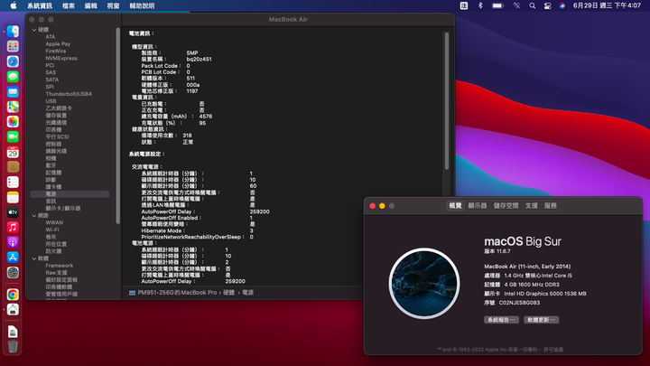Launch FaceTime from the Dock
Viewport: 650px width, 366px height.
click(x=13, y=136)
